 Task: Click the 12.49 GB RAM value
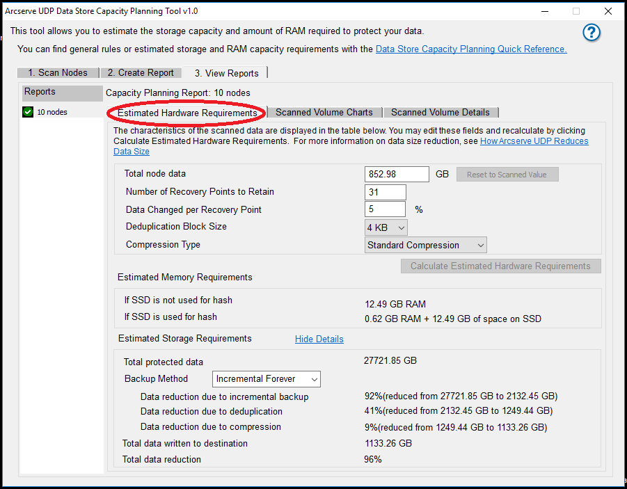pos(395,304)
